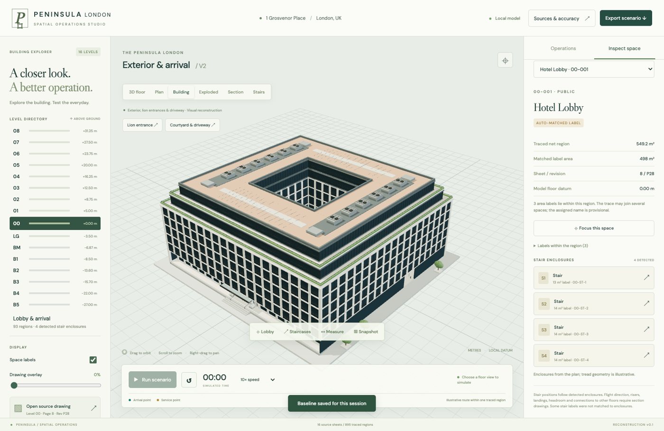Select level 08 in level directory
Screen dimensions: 664x431
click(55, 131)
